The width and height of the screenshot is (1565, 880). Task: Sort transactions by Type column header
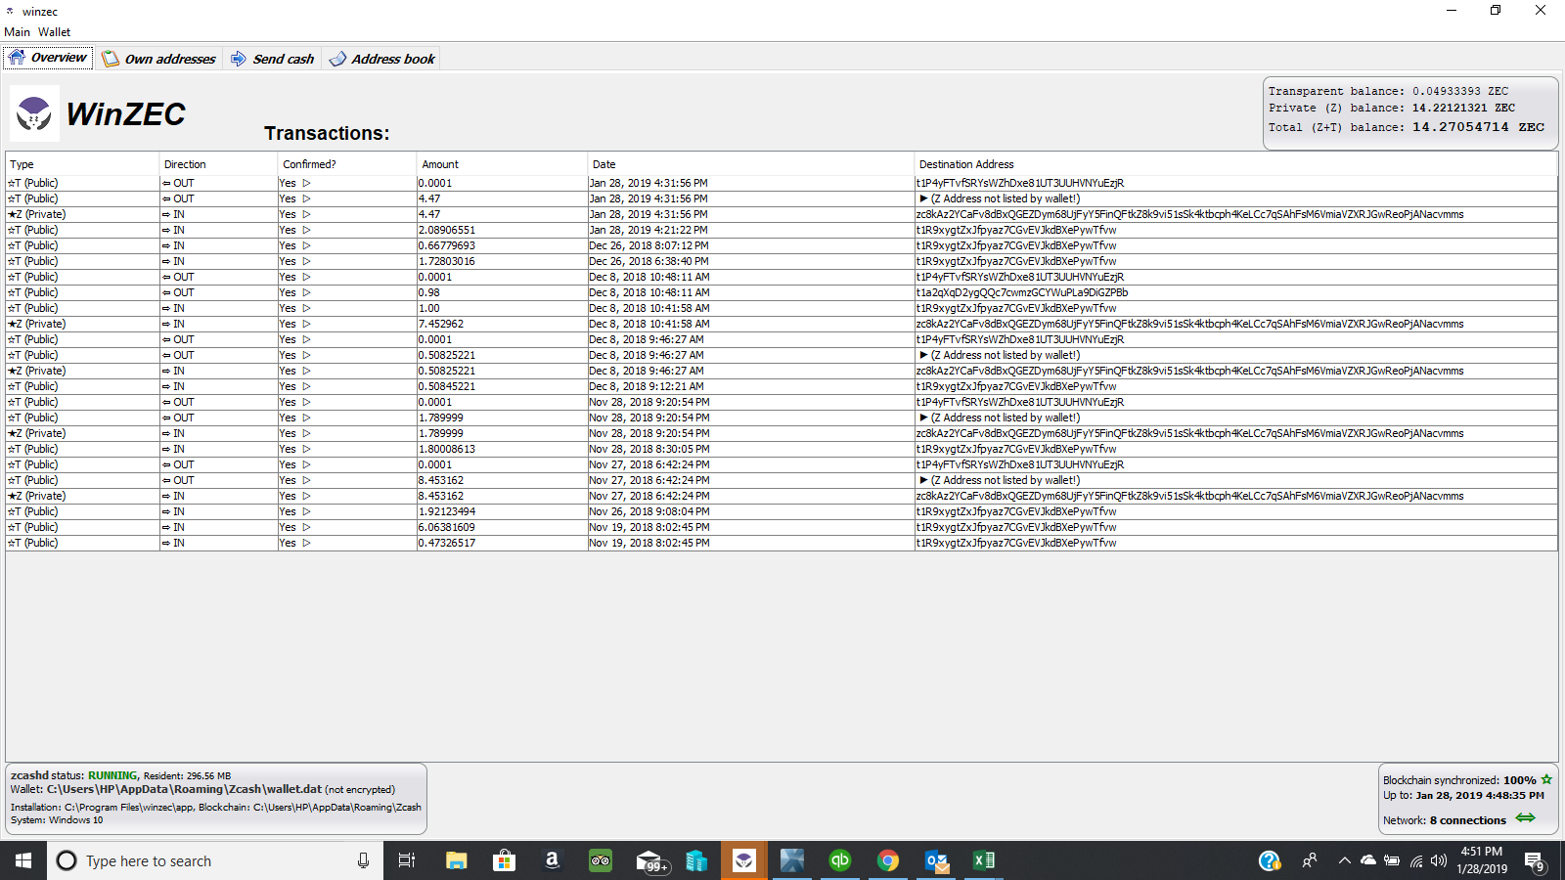[x=82, y=164]
